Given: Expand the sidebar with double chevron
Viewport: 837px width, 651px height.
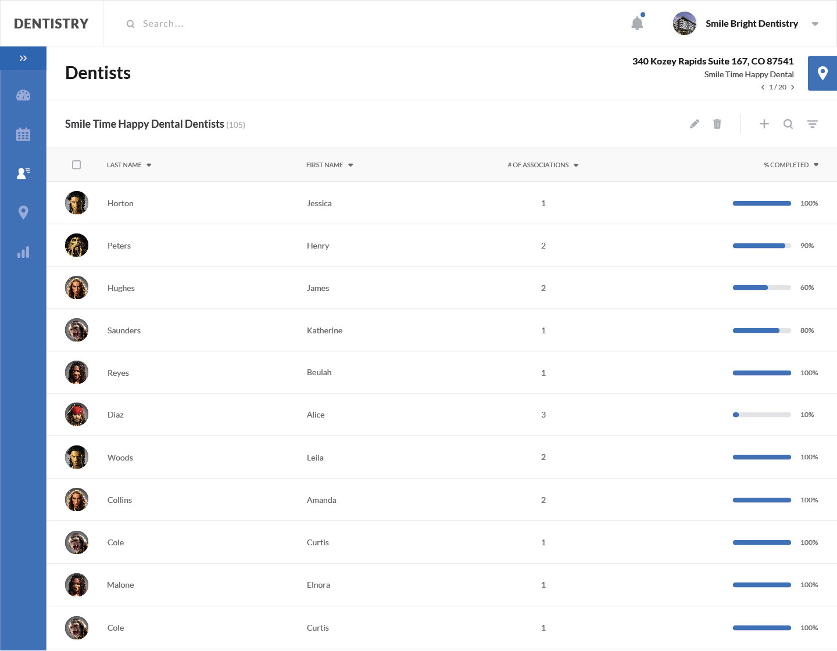Looking at the screenshot, I should click(x=23, y=58).
